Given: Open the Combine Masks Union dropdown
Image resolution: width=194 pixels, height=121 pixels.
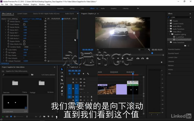Looking at the screenshot, I should click(32, 47).
